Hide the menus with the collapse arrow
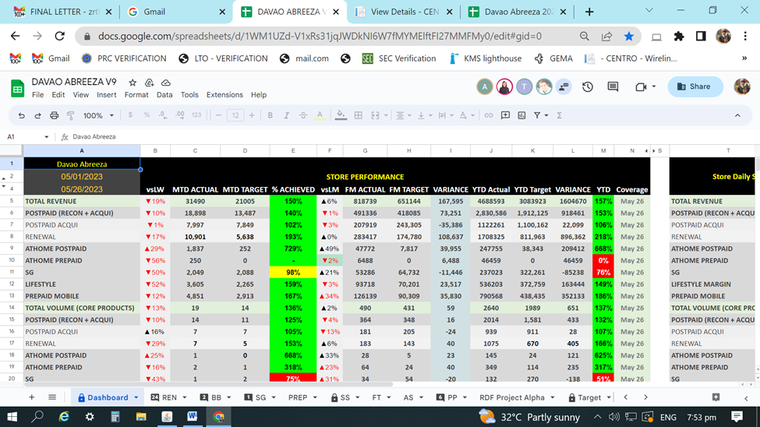The height and width of the screenshot is (427, 760). [737, 115]
